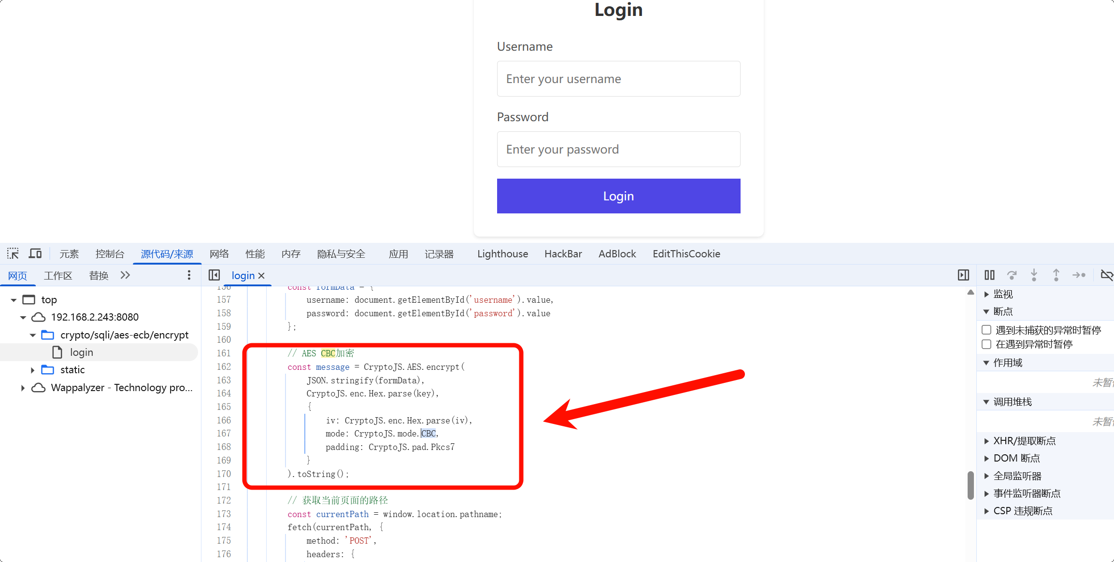Open the Lighthouse tab
The height and width of the screenshot is (562, 1114).
coord(502,254)
